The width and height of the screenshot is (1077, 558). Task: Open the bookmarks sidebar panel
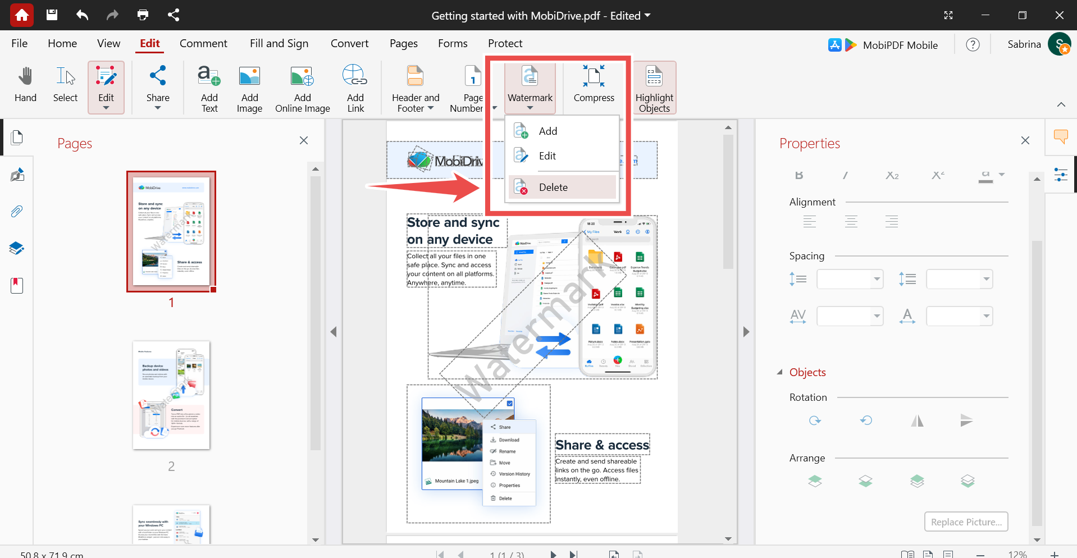click(x=17, y=285)
